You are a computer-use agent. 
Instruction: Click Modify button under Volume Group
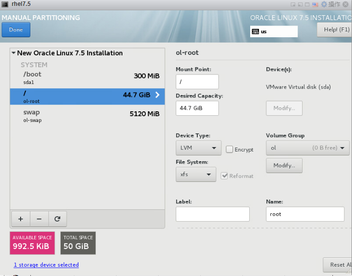(x=284, y=165)
